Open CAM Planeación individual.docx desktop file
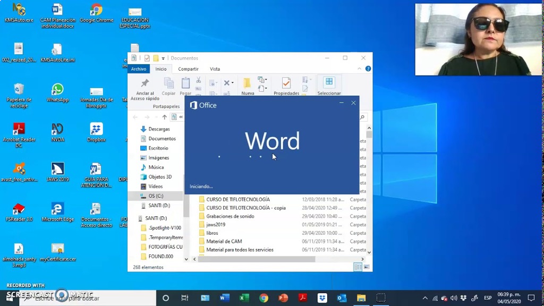 pyautogui.click(x=57, y=15)
